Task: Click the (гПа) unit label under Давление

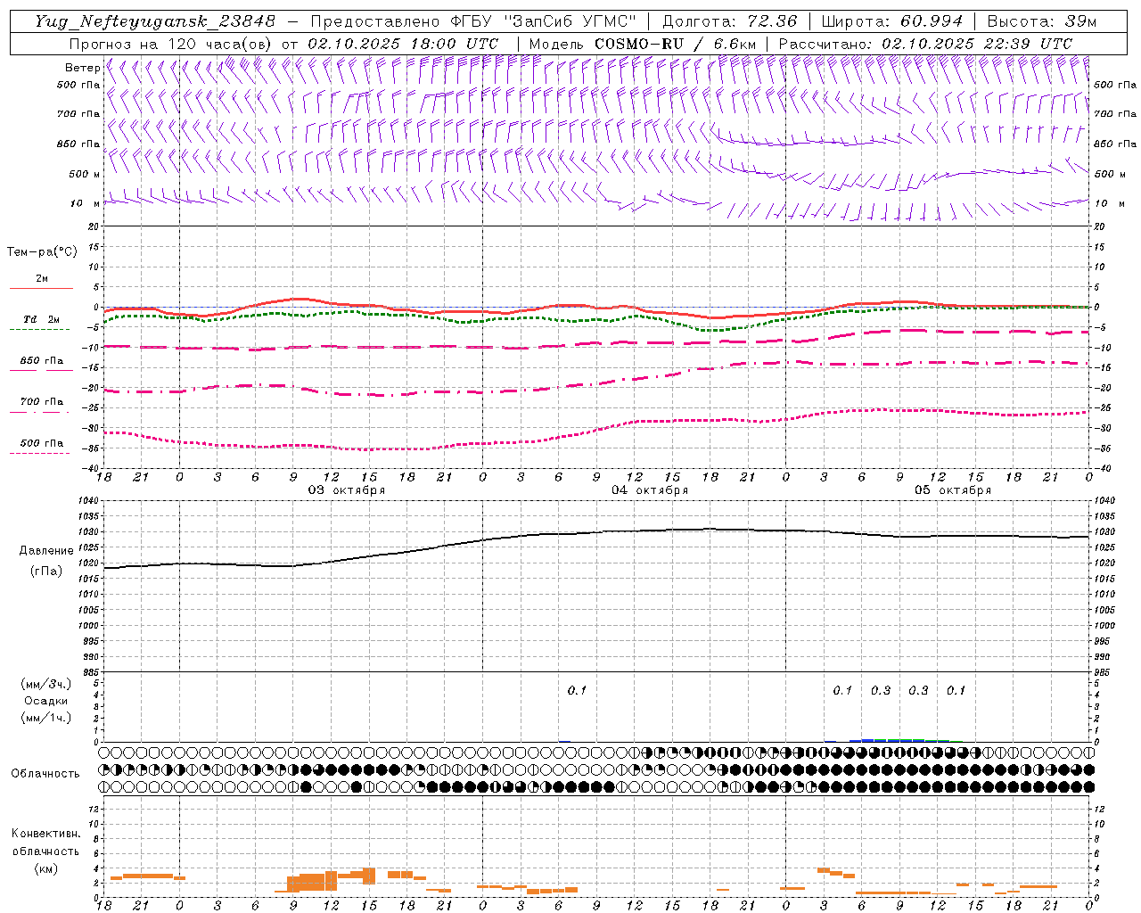Action: coord(46,572)
